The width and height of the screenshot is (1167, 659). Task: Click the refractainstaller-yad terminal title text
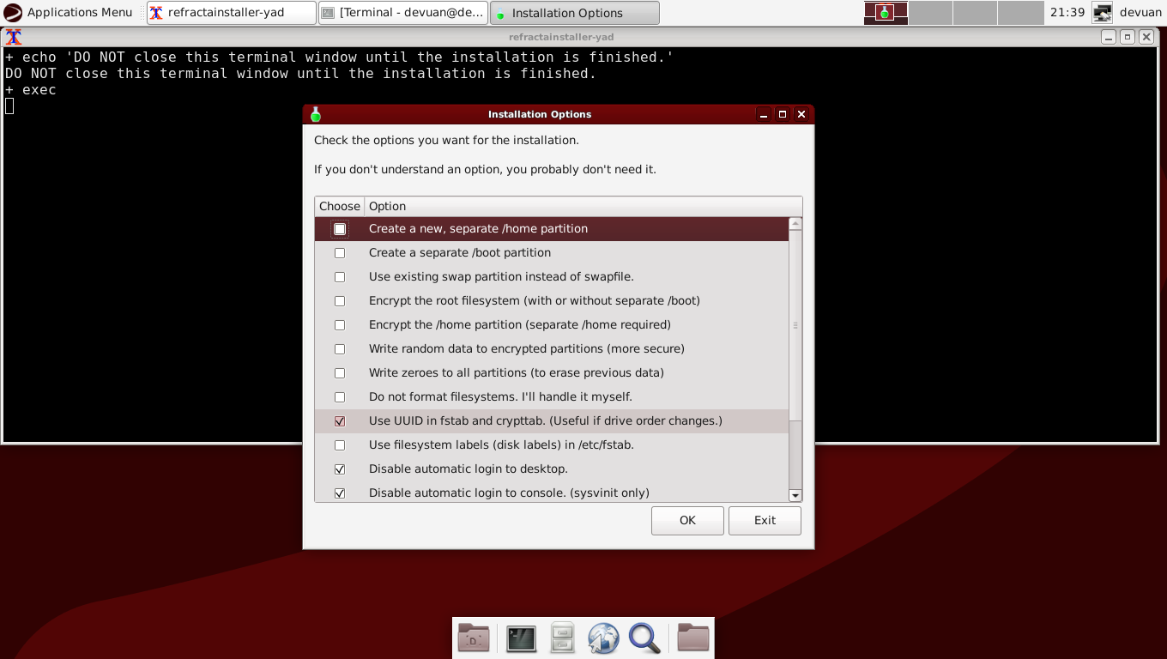[x=561, y=37]
